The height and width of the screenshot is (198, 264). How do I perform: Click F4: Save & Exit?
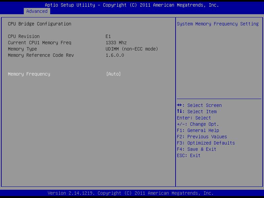click(196, 149)
